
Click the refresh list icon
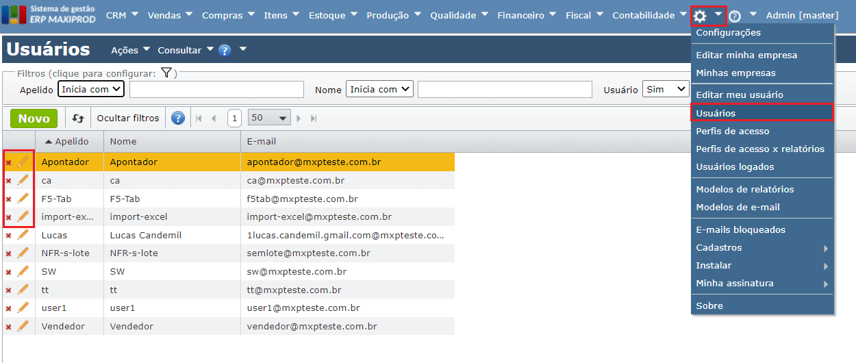tap(78, 118)
